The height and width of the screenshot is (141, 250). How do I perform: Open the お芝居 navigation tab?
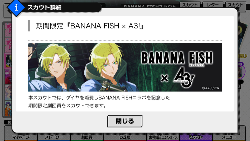tap(125, 137)
